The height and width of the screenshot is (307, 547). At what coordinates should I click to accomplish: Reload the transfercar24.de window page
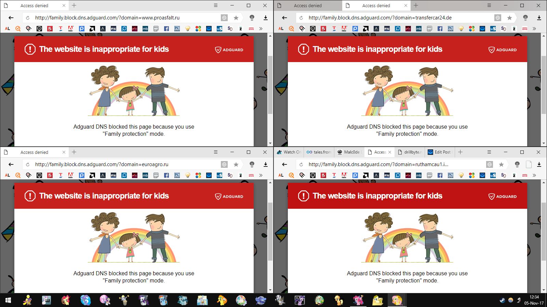[301, 18]
